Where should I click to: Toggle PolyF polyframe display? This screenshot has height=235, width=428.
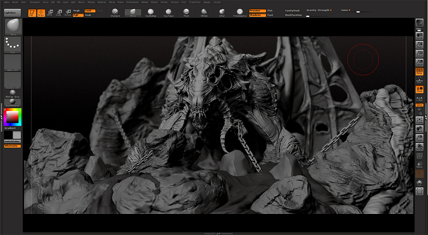point(419,156)
